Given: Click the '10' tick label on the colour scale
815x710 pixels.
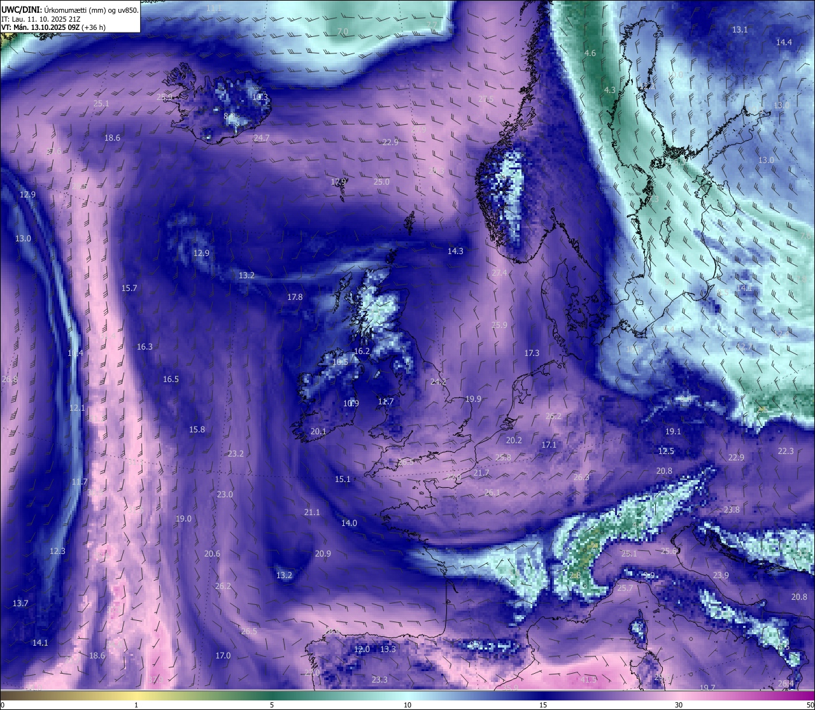Looking at the screenshot, I should 407,705.
